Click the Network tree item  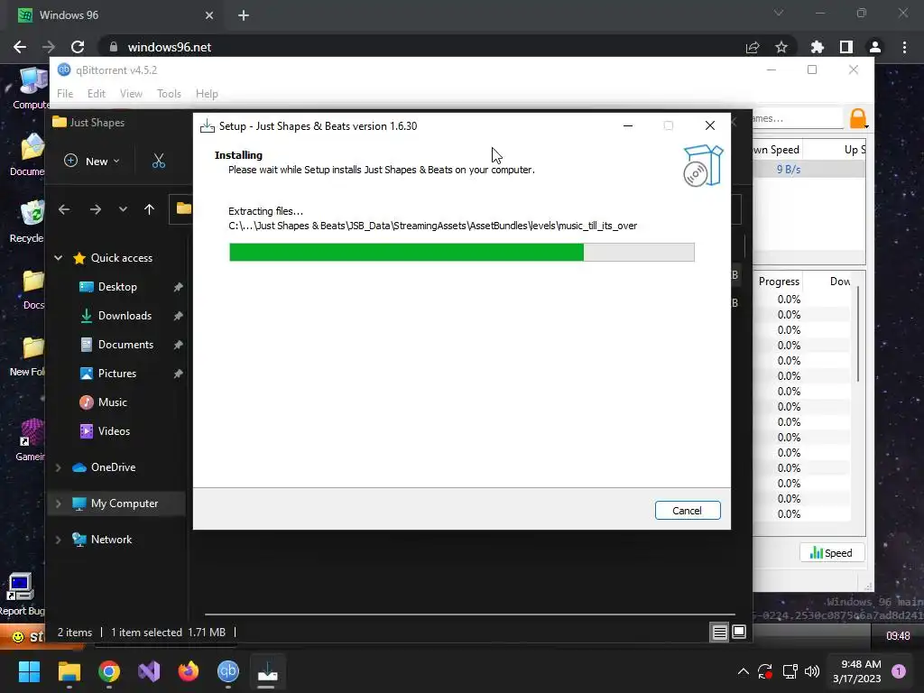(x=111, y=540)
